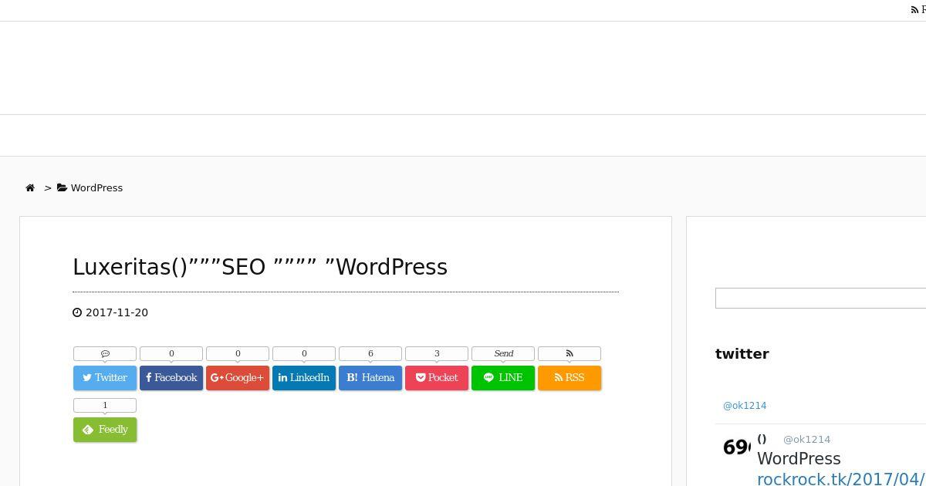Share the post on Twitter

tap(105, 378)
